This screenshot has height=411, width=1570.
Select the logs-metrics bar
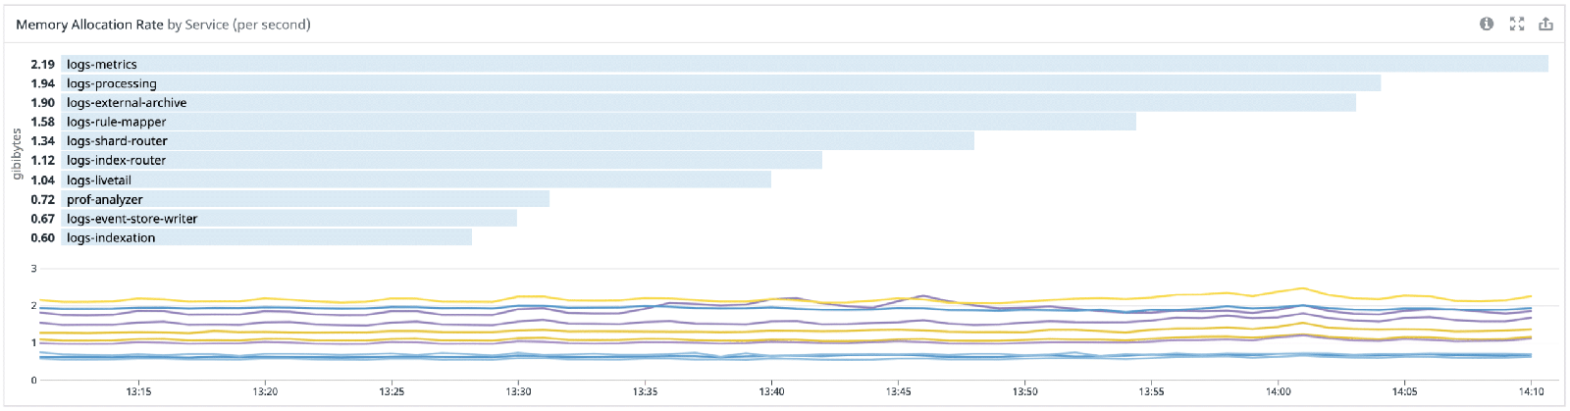tap(805, 64)
